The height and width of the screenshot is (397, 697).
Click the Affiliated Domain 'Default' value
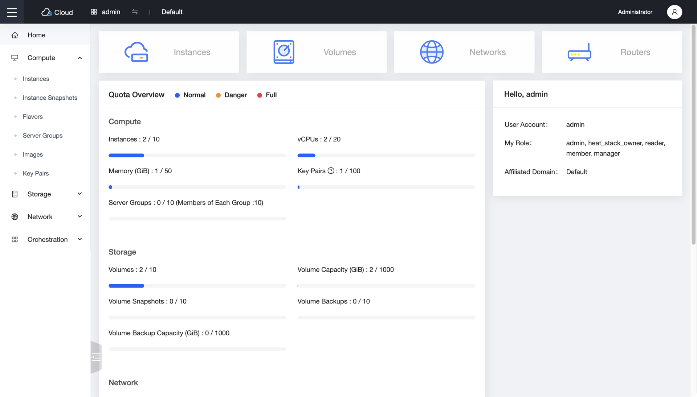click(x=576, y=172)
